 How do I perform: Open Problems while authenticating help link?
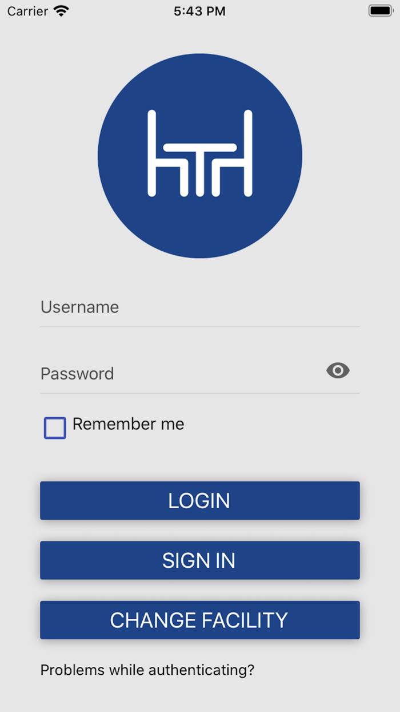[x=147, y=670]
